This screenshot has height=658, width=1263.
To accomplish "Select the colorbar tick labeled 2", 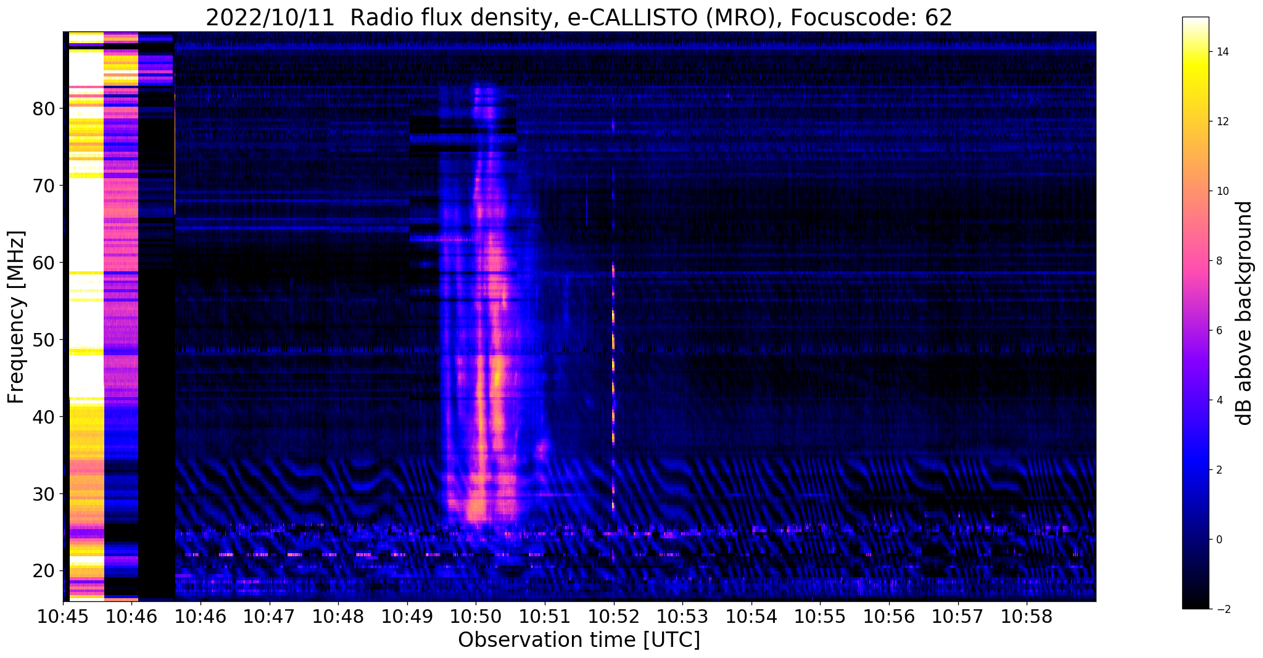I will [1219, 470].
